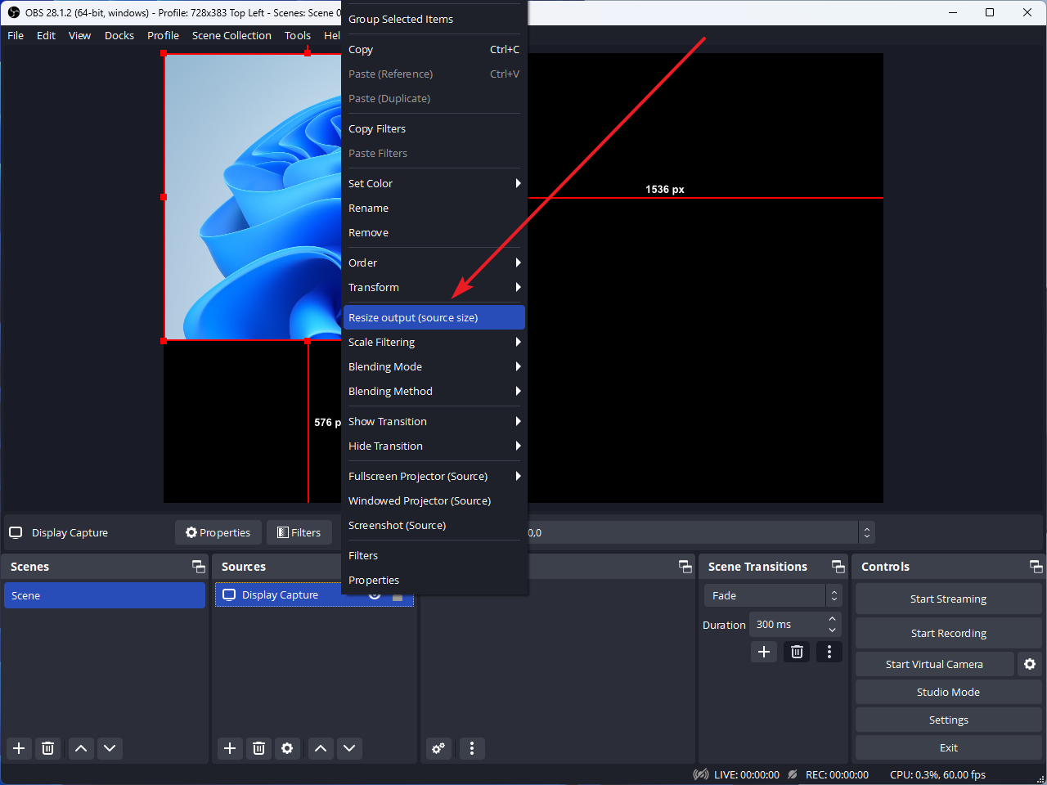This screenshot has width=1047, height=785.
Task: Open the audio mixer three-dot menu
Action: [472, 748]
